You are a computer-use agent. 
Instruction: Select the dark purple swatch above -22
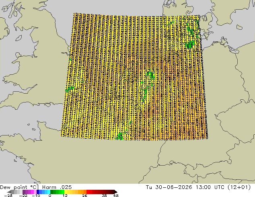[24, 192]
